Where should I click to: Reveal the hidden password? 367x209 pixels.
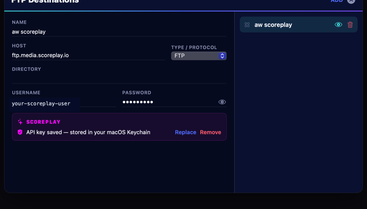coord(222,102)
